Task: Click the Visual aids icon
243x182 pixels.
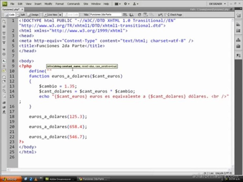Action: (x=151, y=15)
